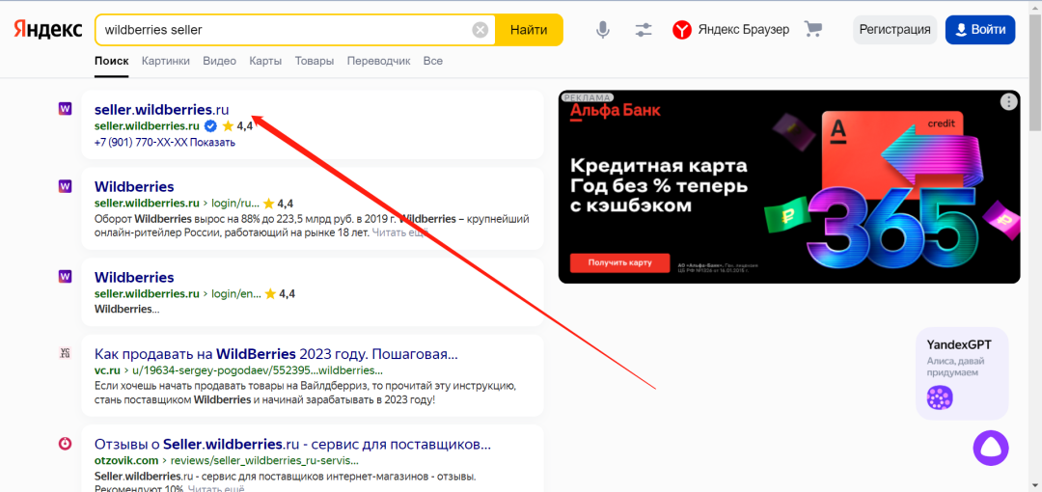Clear the search field with X icon
Screen dimensions: 1042x492
click(x=480, y=30)
